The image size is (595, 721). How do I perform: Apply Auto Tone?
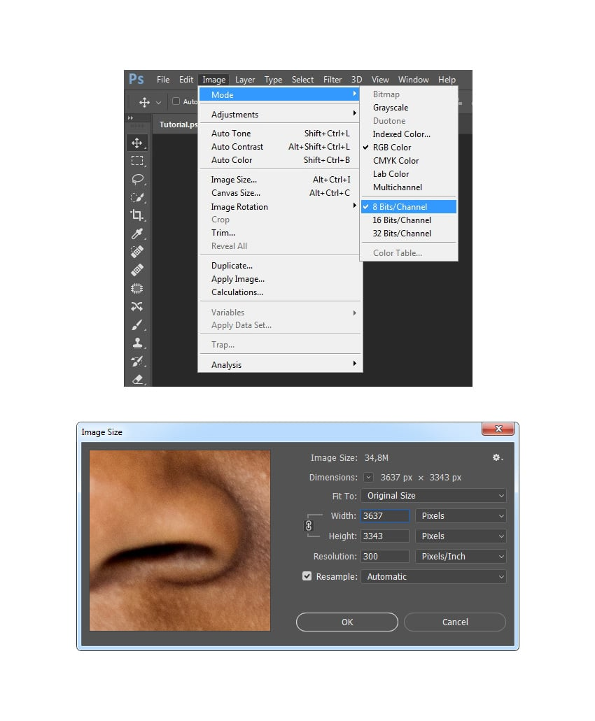click(280, 134)
